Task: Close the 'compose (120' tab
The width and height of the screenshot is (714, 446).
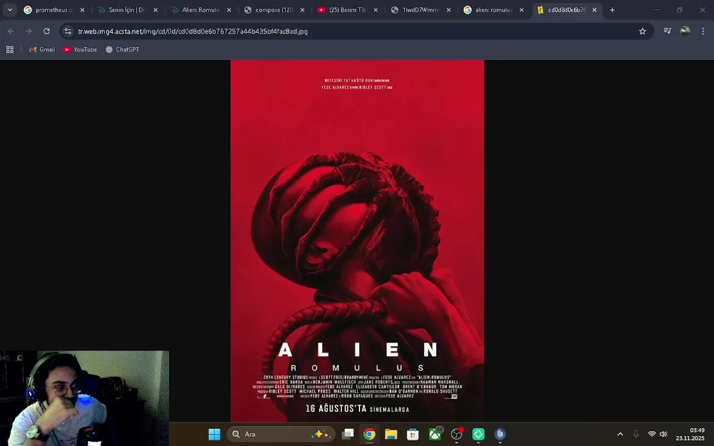Action: tap(302, 10)
